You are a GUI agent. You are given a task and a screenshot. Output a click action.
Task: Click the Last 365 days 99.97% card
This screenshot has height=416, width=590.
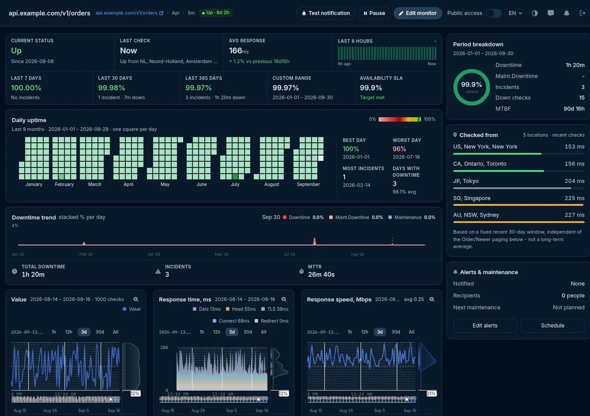point(223,87)
